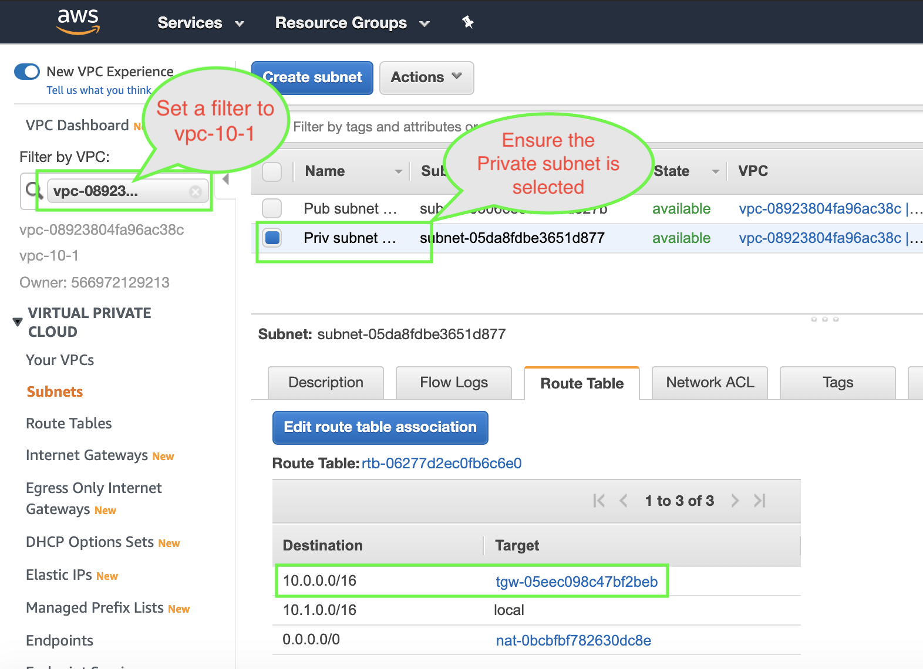Image resolution: width=923 pixels, height=669 pixels.
Task: Switch to the Description tab
Action: click(x=326, y=383)
